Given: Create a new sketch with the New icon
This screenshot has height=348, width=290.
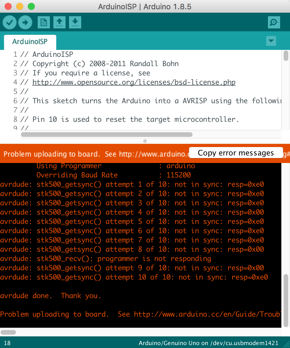Looking at the screenshot, I should pos(44,22).
